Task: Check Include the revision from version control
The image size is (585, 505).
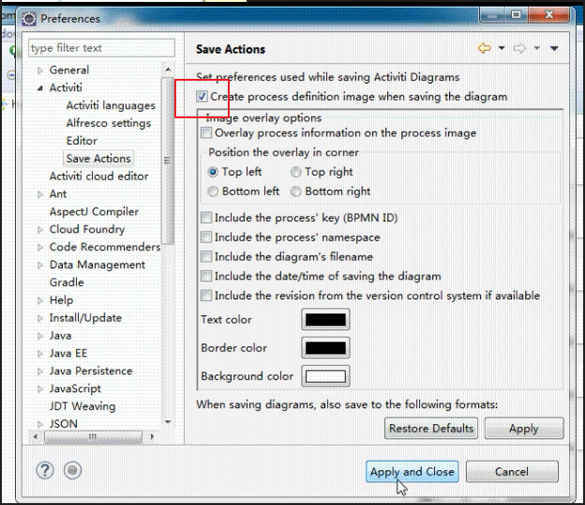Action: pyautogui.click(x=206, y=296)
